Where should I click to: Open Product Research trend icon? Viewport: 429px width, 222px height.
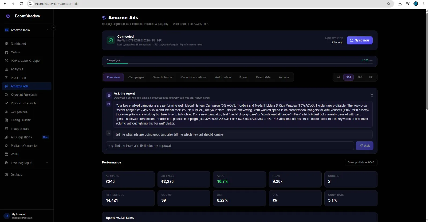point(6,103)
